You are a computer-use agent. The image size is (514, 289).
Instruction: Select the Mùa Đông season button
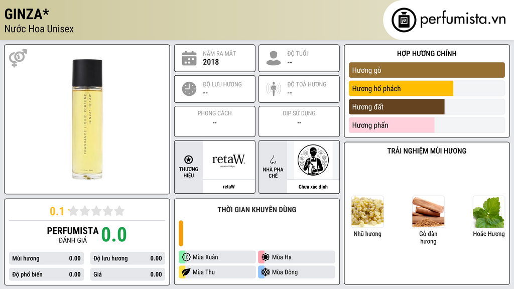click(x=297, y=272)
